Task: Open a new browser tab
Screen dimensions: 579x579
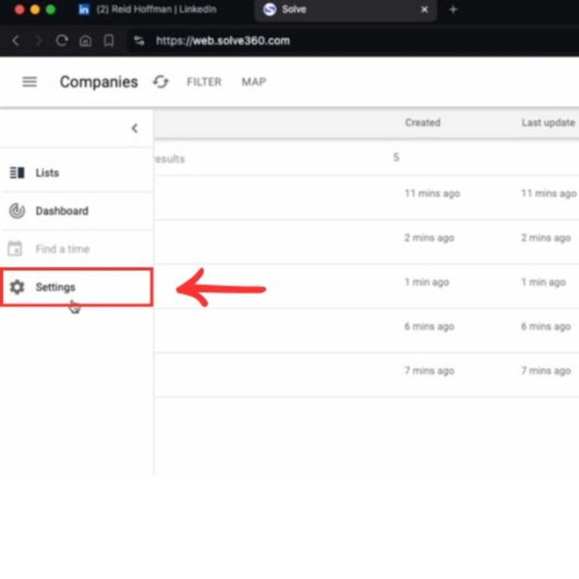Action: 453,9
